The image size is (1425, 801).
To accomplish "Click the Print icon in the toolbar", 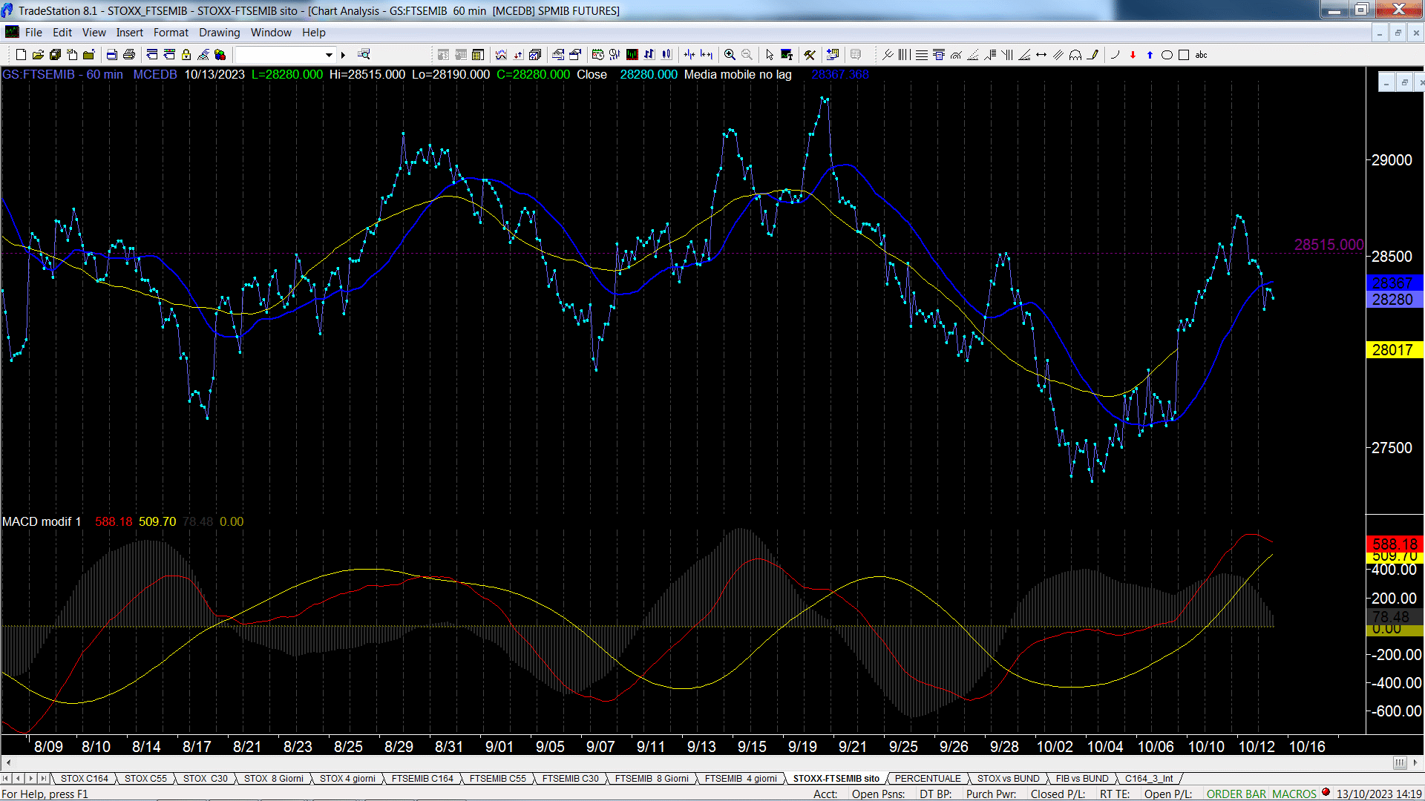I will (129, 55).
